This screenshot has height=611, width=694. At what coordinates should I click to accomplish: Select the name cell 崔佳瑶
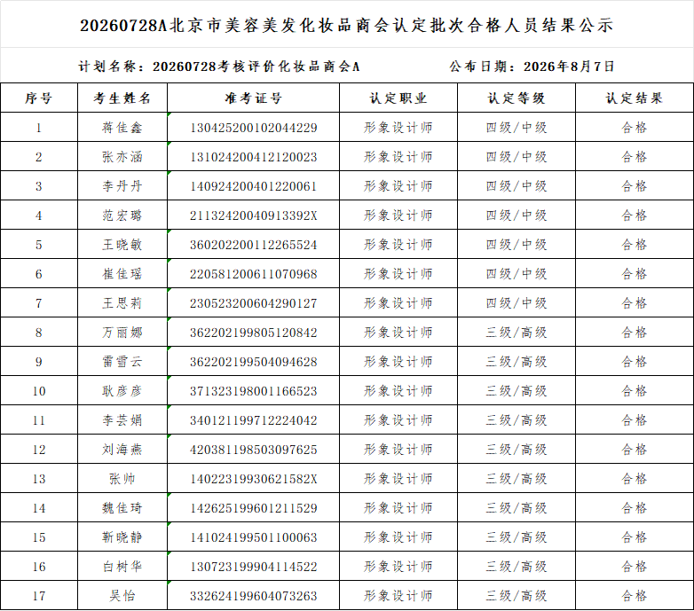point(122,274)
